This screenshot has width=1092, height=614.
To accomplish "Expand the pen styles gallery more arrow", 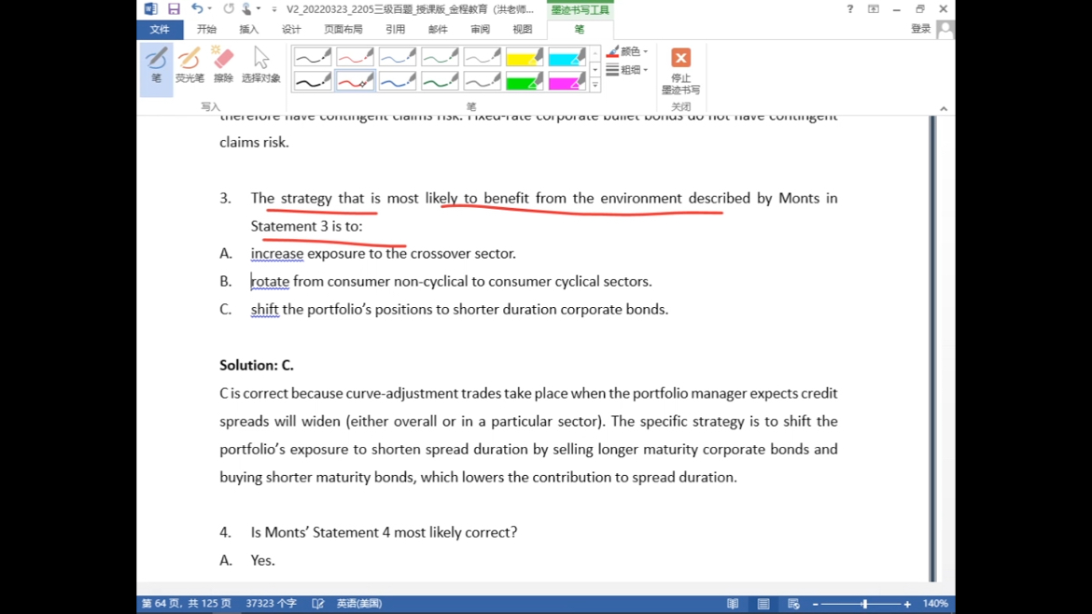I will (595, 86).
